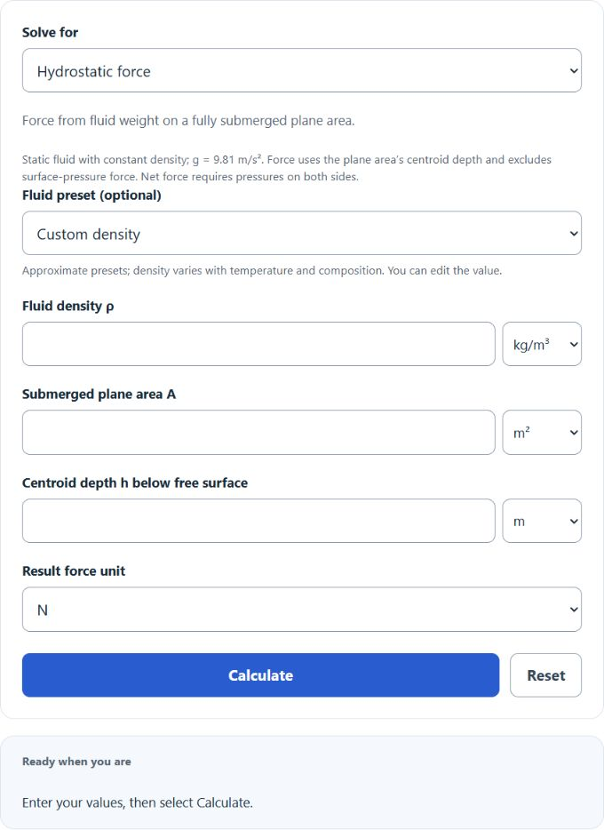Click the Ready when you are results panel
The image size is (604, 830).
302,782
